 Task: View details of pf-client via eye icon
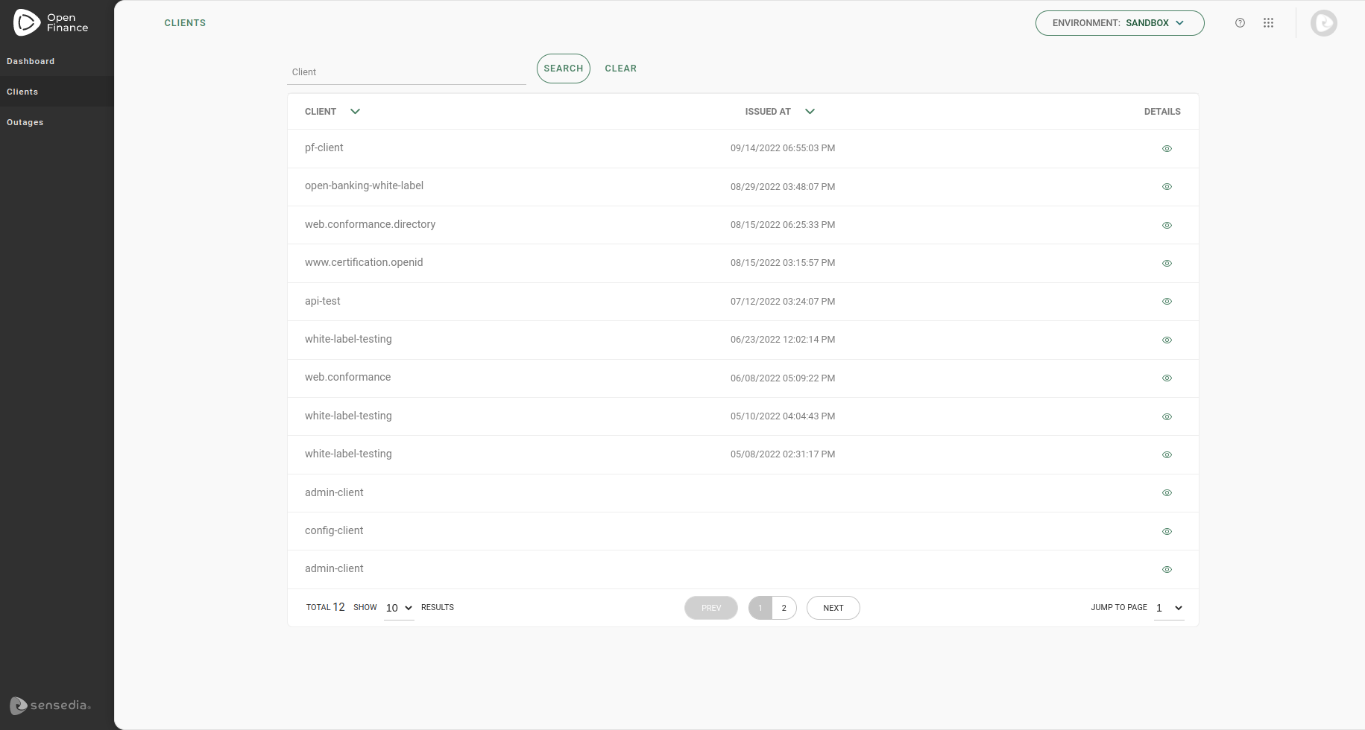pos(1167,149)
